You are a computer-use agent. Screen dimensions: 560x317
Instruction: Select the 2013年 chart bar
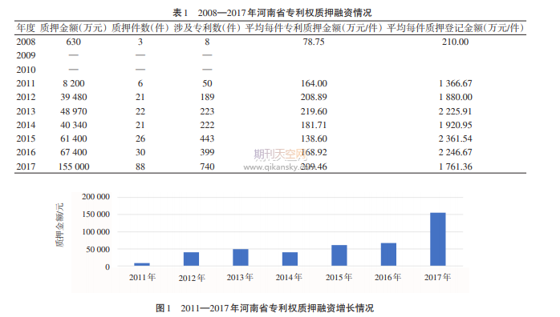pyautogui.click(x=241, y=258)
